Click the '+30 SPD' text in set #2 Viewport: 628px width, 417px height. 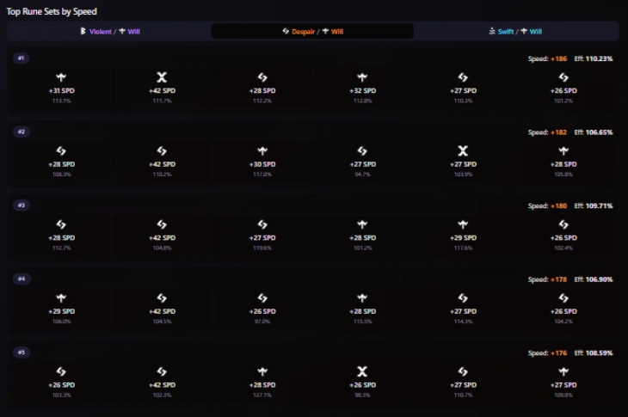tap(262, 164)
